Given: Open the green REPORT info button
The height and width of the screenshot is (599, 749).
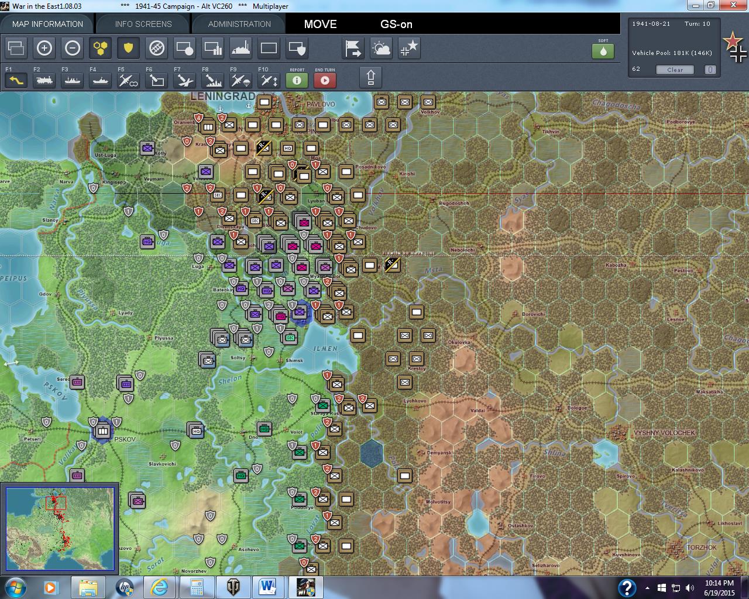Looking at the screenshot, I should point(297,80).
